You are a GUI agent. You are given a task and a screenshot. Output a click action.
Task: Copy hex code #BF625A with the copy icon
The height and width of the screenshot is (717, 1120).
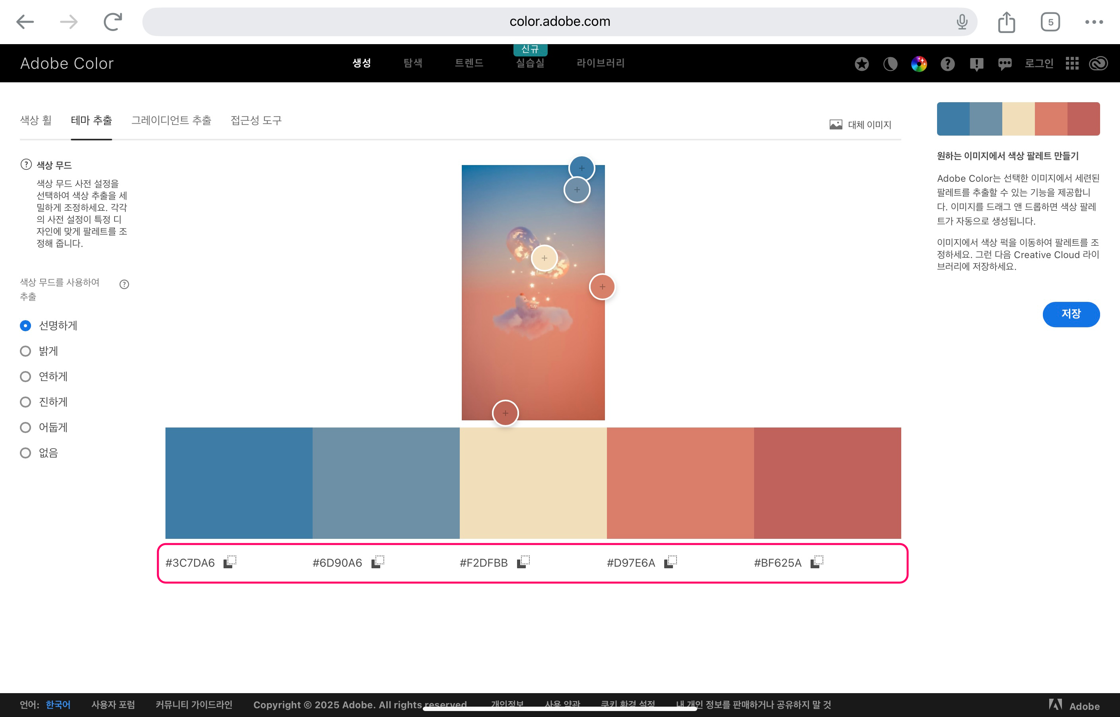[817, 562]
